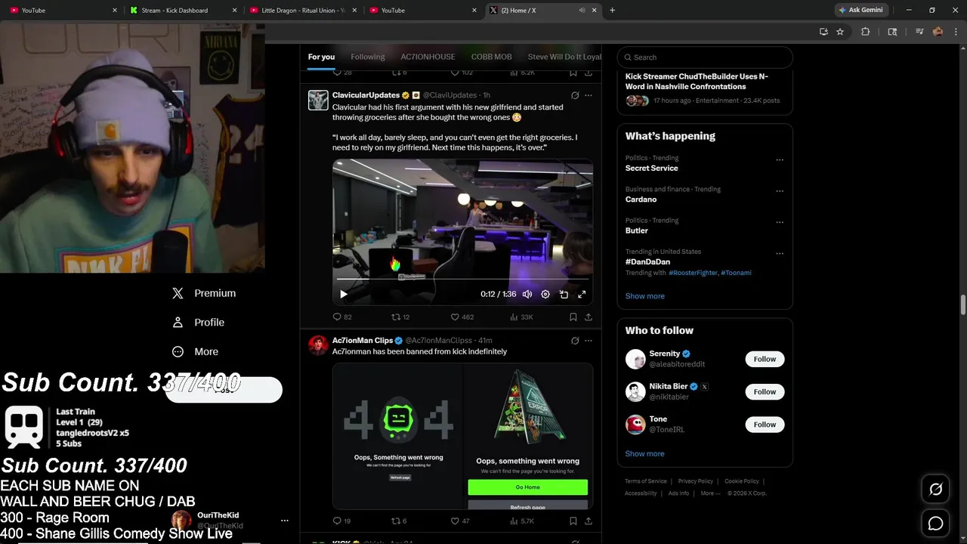This screenshot has height=544, width=967.
Task: Open the Terms of Service link
Action: tap(646, 481)
